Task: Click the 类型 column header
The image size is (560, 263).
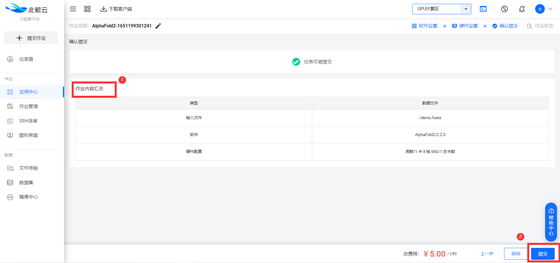Action: [x=194, y=103]
